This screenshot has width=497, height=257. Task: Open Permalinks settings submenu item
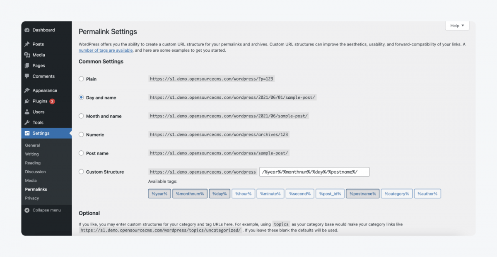click(36, 190)
